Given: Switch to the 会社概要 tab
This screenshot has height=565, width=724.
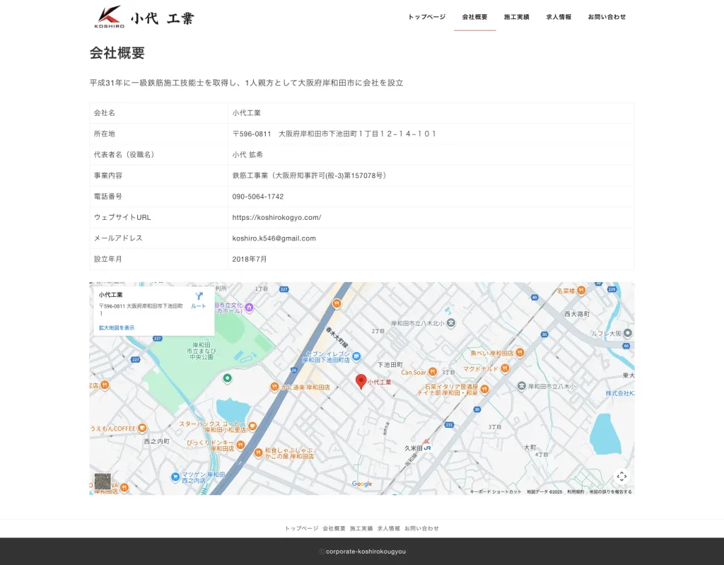Looking at the screenshot, I should coord(475,16).
